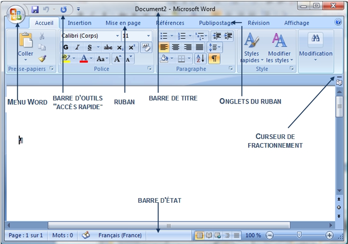
Task: Open the Office button menu
Action: tap(16, 14)
